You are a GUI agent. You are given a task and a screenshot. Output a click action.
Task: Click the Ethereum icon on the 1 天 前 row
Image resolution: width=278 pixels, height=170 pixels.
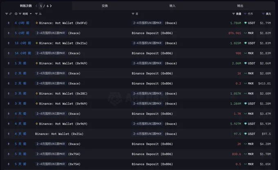pos(9,63)
